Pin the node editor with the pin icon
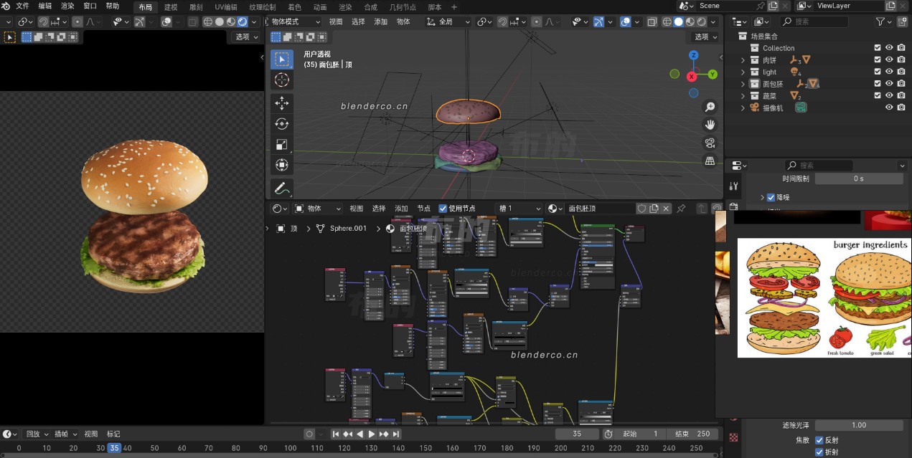 (x=682, y=209)
